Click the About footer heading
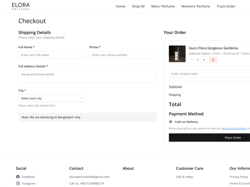 (x=128, y=168)
